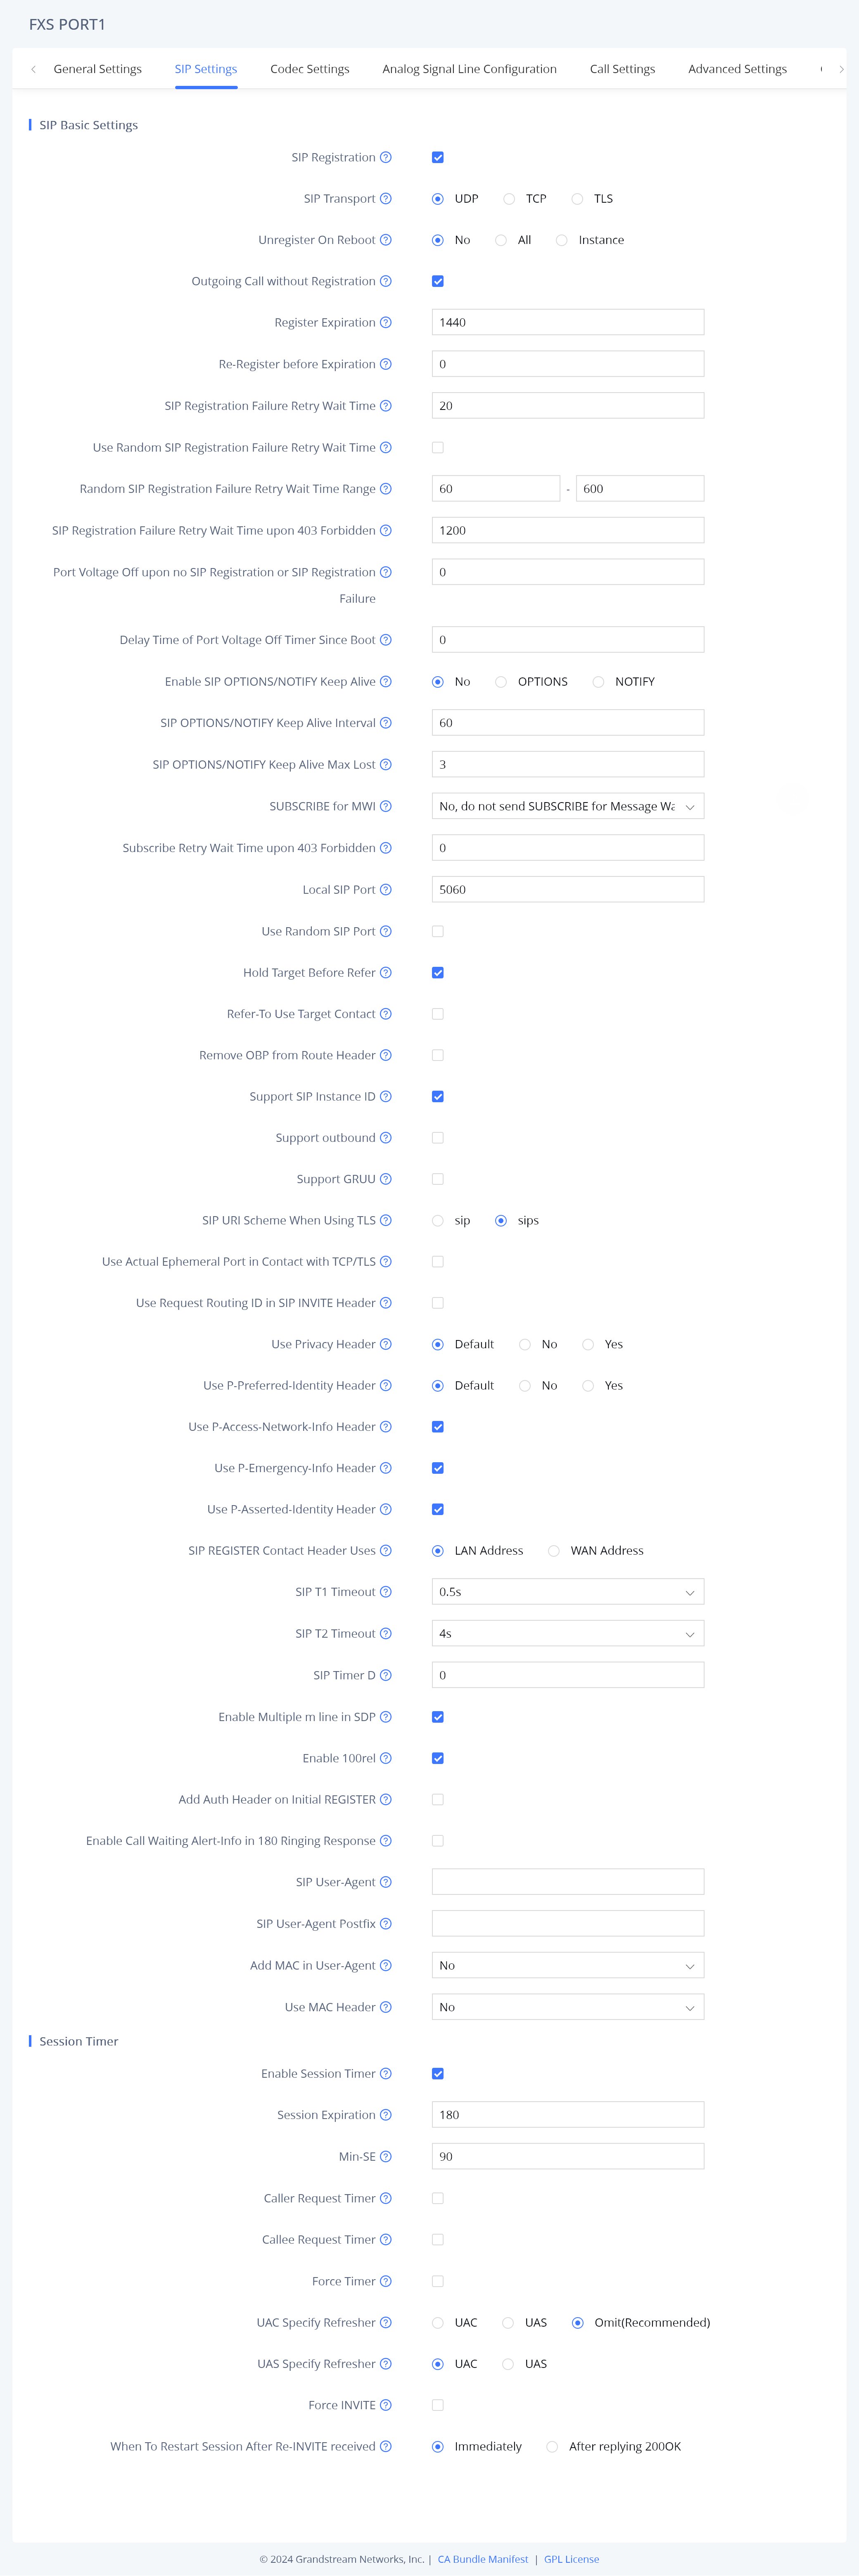Open the CA Bundle Manifest link
The height and width of the screenshot is (2576, 859).
click(483, 2559)
